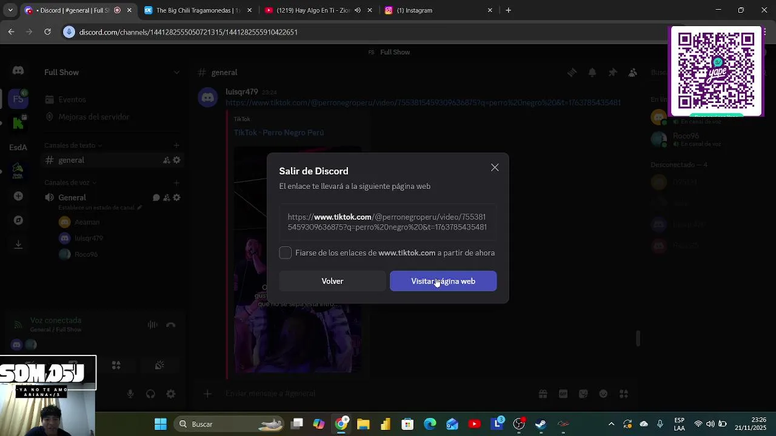Open the apps icon in message bar

click(x=624, y=394)
